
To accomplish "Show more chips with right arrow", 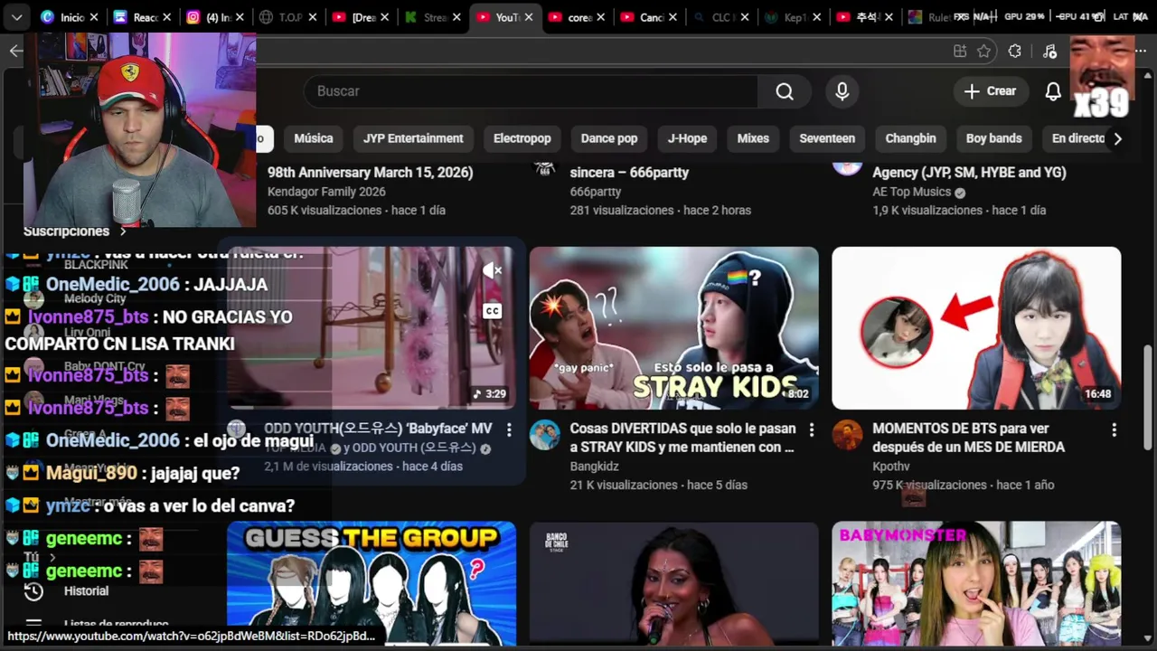I will coord(1117,138).
